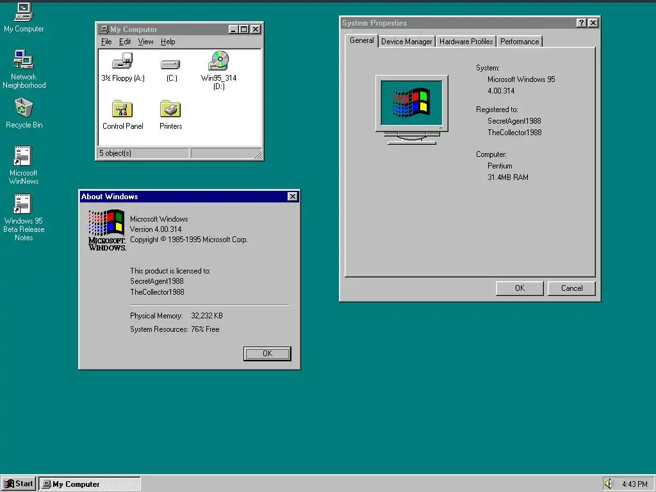This screenshot has width=656, height=492.
Task: Click the My Computer window title icon
Action: pos(104,29)
